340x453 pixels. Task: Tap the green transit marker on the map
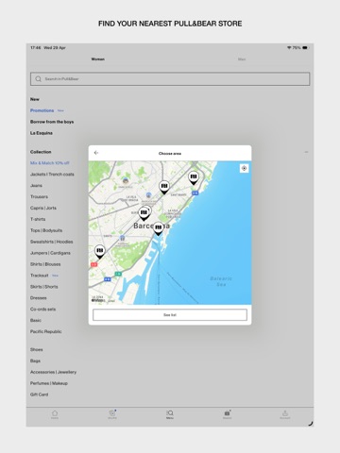pos(118,274)
